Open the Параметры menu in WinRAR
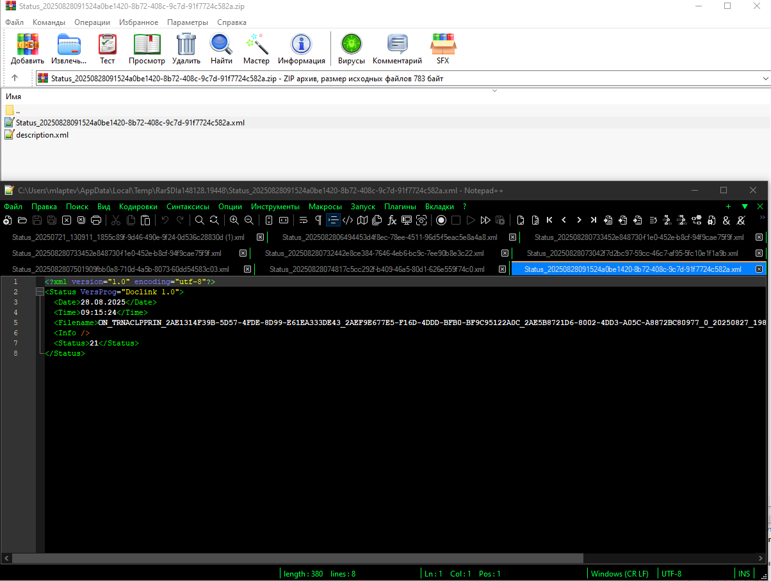Screen dimensions: 771x581 (188, 22)
